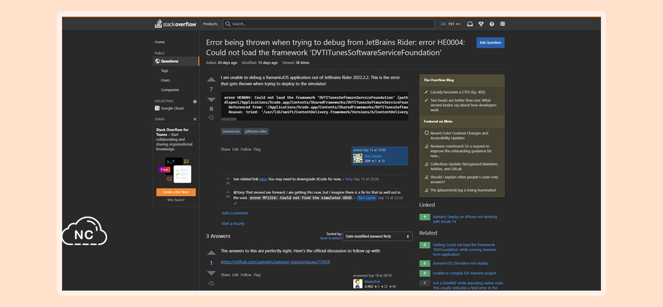Upvote the '@Tony That moved me forward' comment
Viewport: 663px width, 307px height.
point(228,191)
